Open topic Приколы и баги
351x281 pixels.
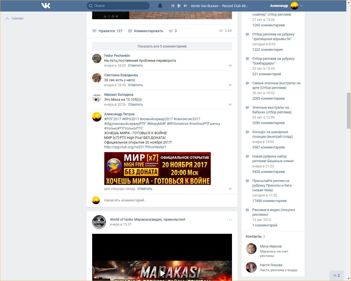pyautogui.click(x=272, y=185)
